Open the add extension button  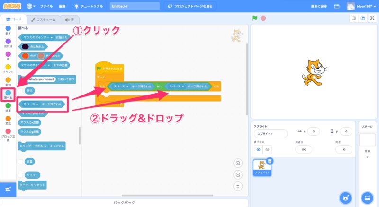click(8, 189)
